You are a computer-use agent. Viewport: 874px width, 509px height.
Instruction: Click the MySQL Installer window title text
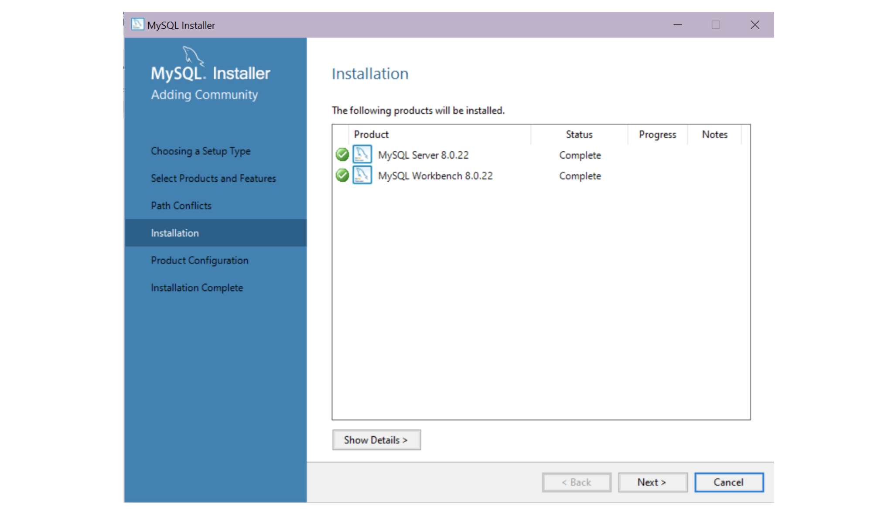click(x=181, y=25)
